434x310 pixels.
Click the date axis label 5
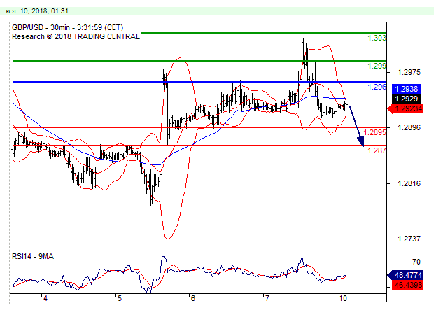pos(119,298)
